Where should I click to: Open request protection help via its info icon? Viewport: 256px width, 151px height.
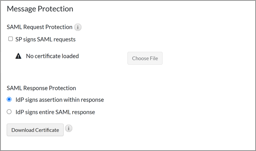[78, 27]
